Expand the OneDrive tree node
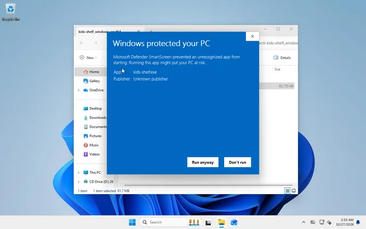This screenshot has width=366, height=229. (x=78, y=90)
